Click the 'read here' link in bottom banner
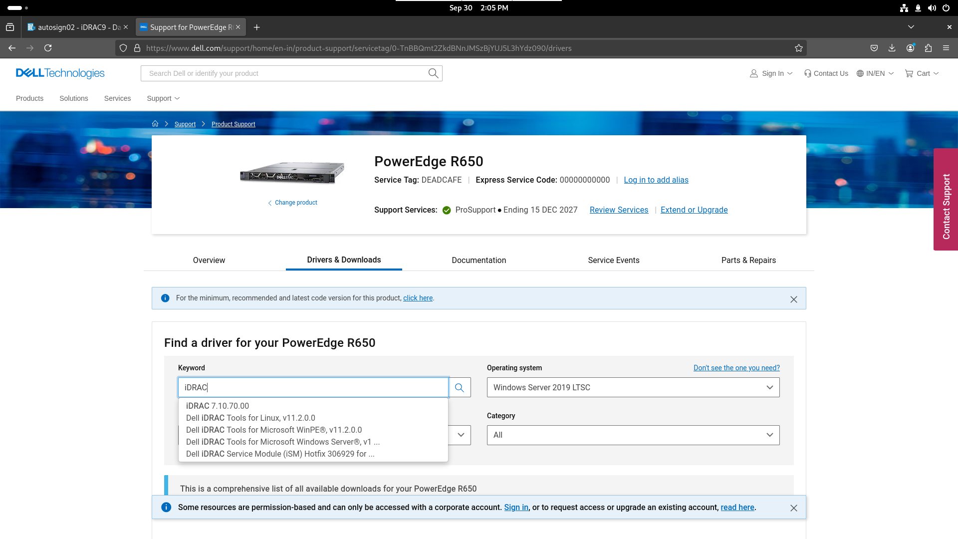Screen dimensions: 958x539 737,507
